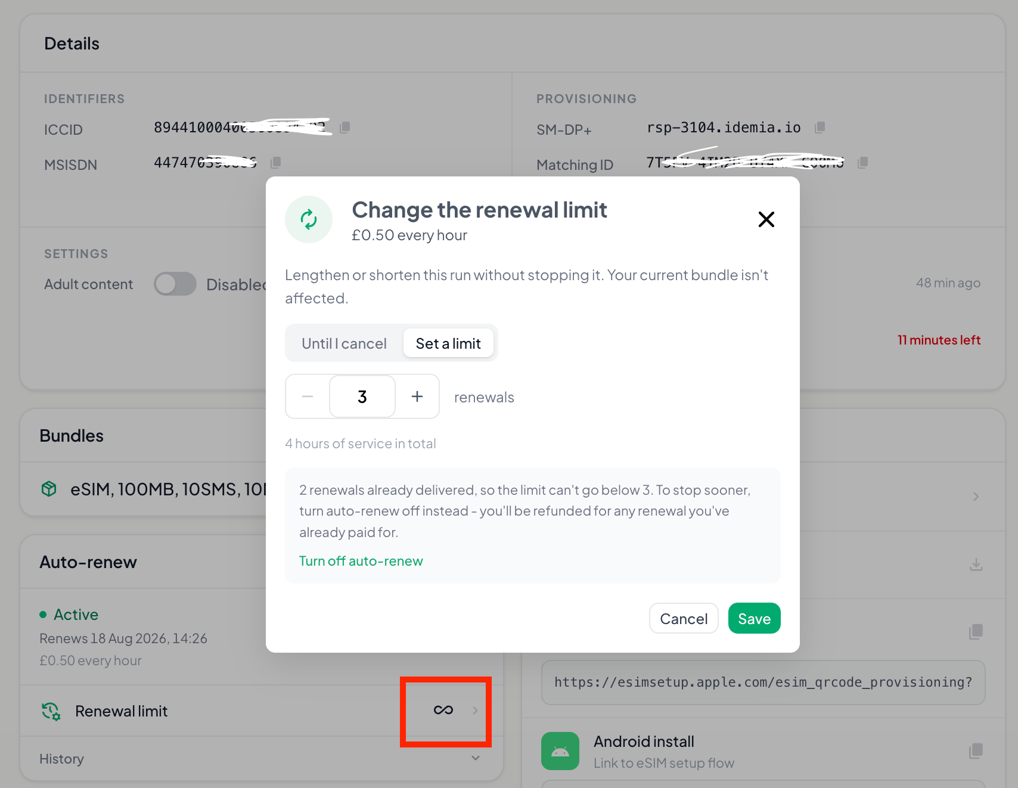Screen dimensions: 1018x788
Task: Decrease renewals with the minus button
Action: [308, 396]
